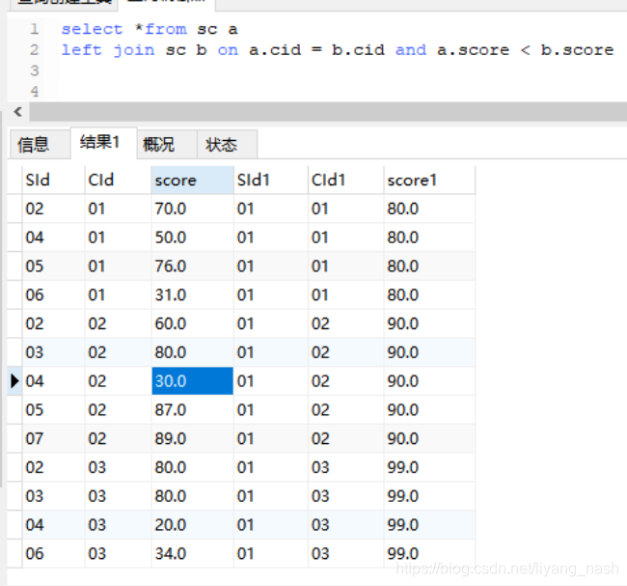627x586 pixels.
Task: Click the 'left join' keyword on line 2
Action: click(x=108, y=50)
